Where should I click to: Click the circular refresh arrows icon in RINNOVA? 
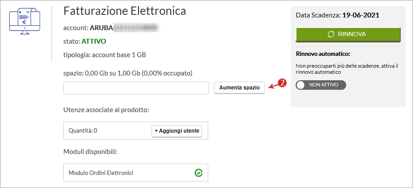331,34
